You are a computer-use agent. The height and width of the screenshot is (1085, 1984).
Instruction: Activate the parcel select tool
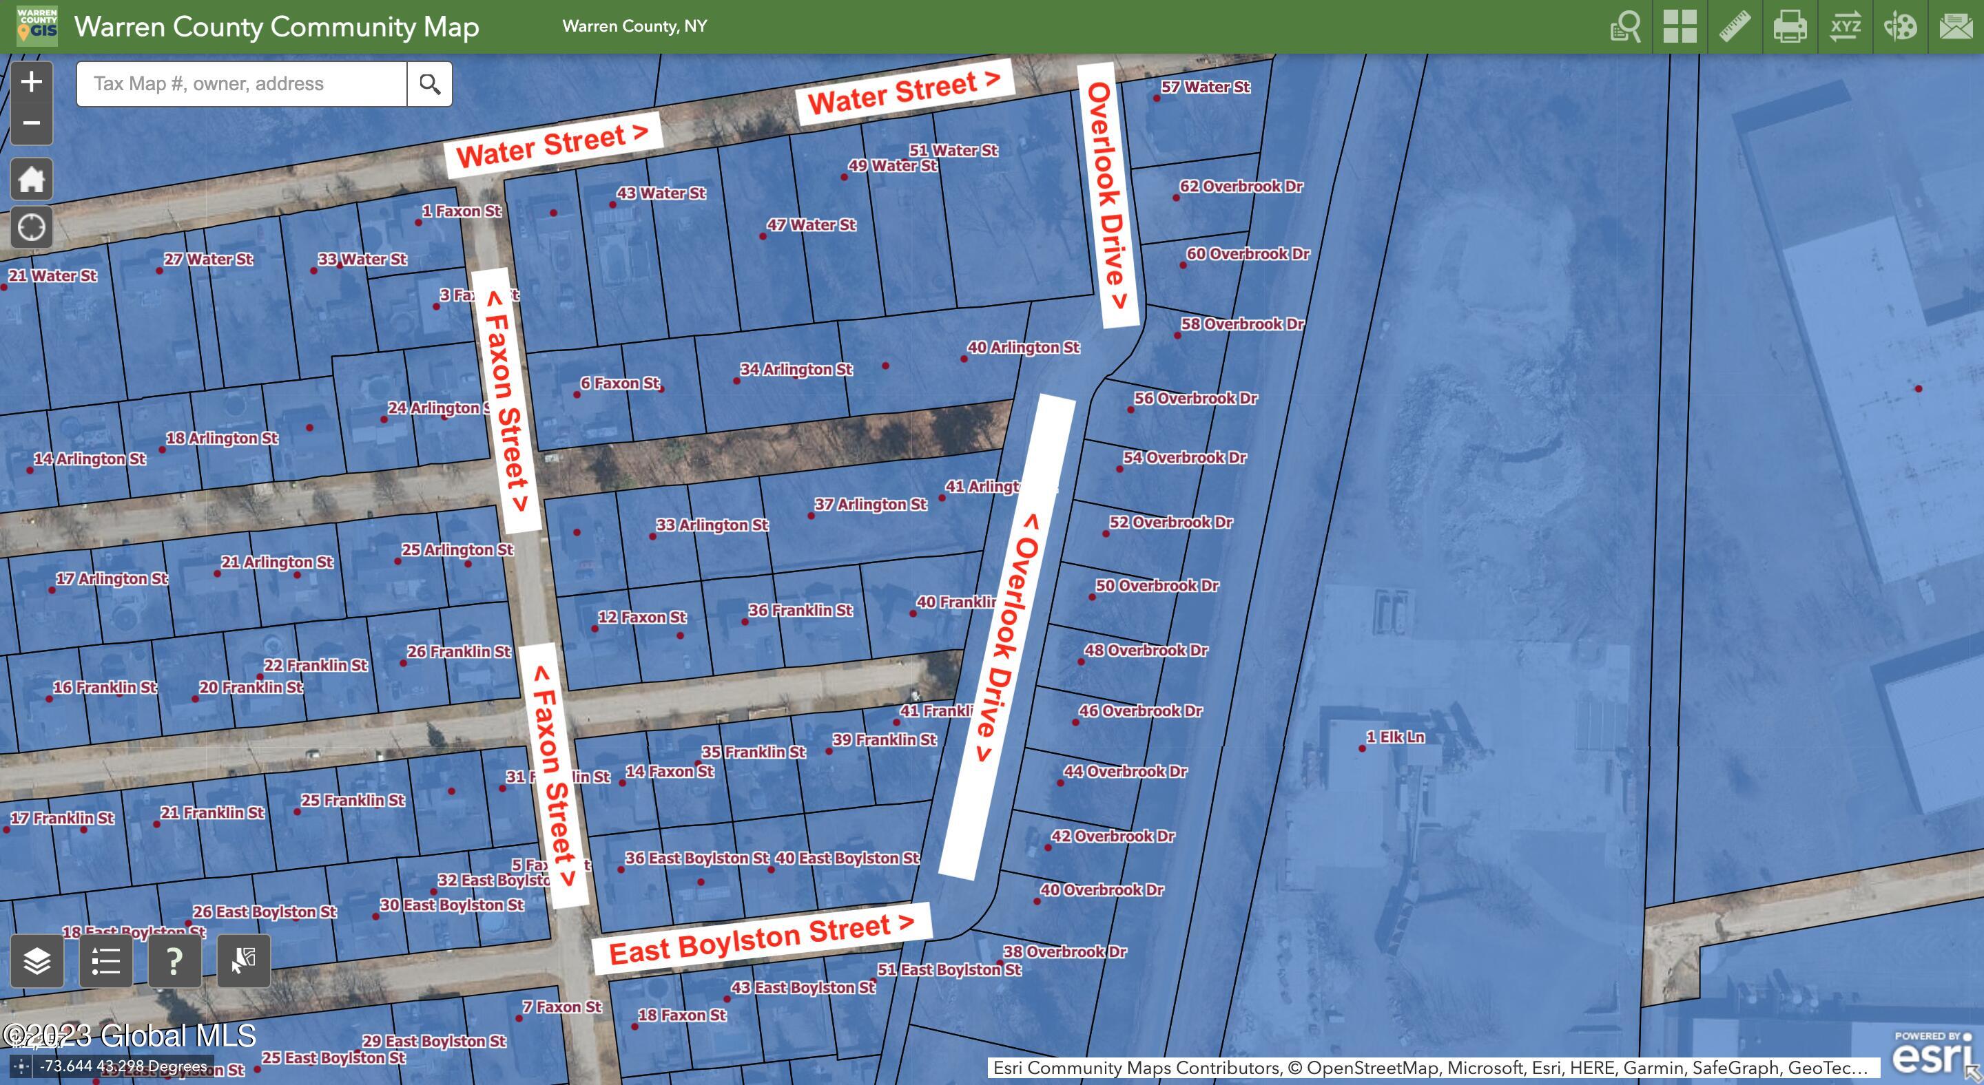pos(243,960)
